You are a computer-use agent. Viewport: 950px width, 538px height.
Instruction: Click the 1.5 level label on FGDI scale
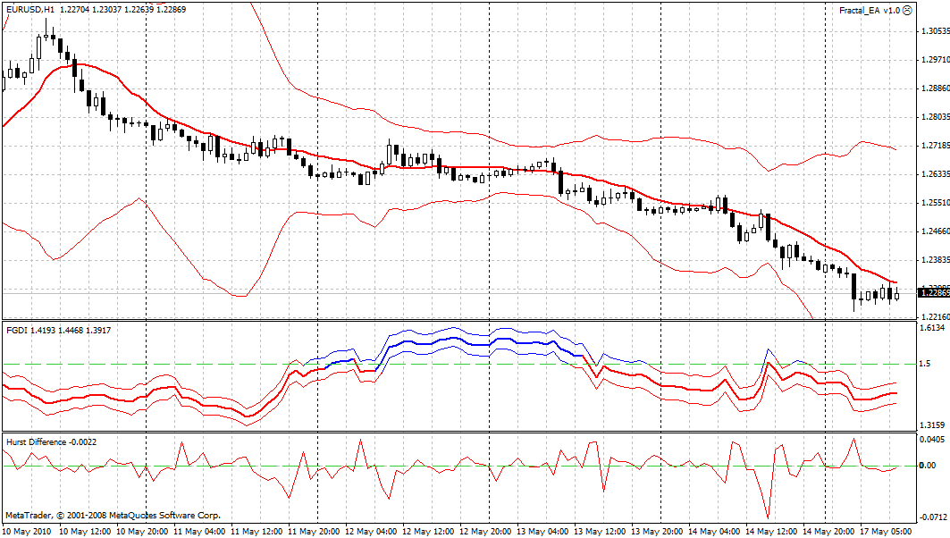pos(925,364)
